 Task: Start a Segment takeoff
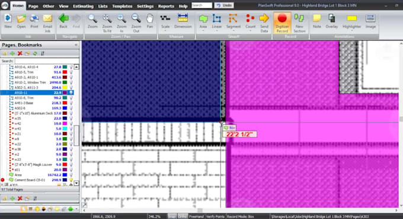[x=234, y=21]
